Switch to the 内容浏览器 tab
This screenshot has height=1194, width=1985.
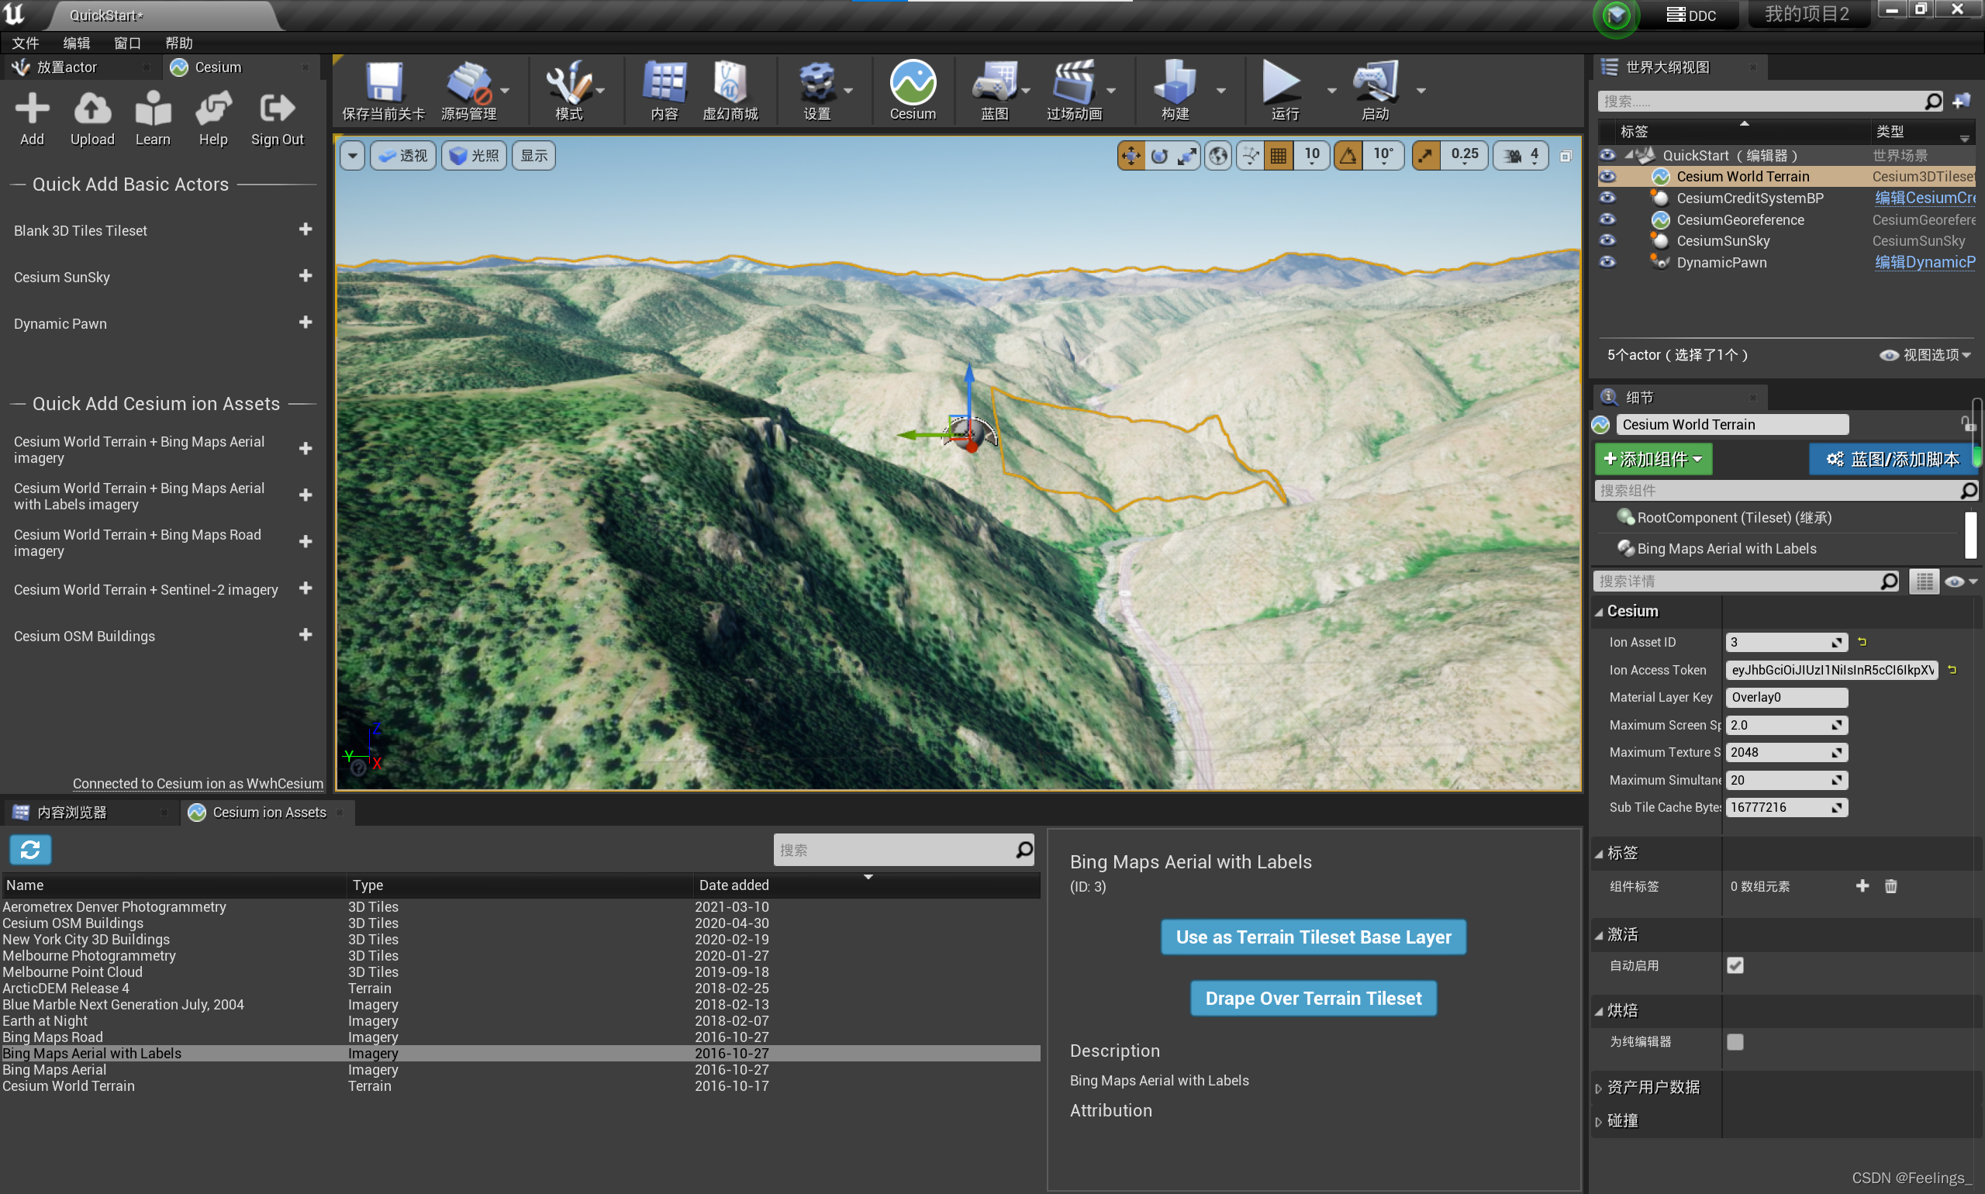(72, 812)
